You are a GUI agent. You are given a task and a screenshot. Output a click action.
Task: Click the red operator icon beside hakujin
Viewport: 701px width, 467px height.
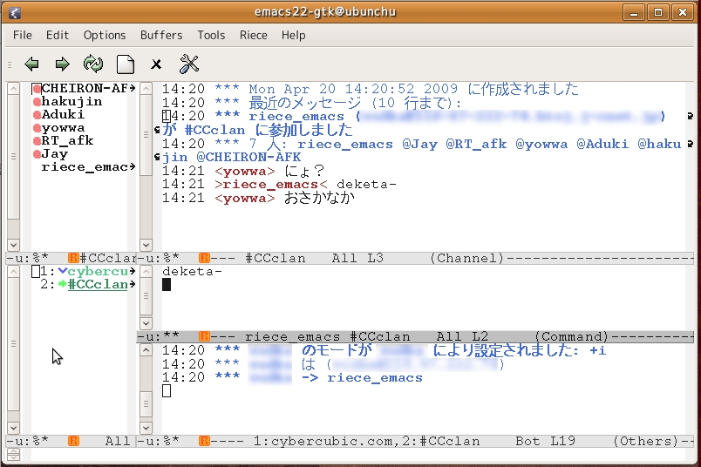point(37,102)
